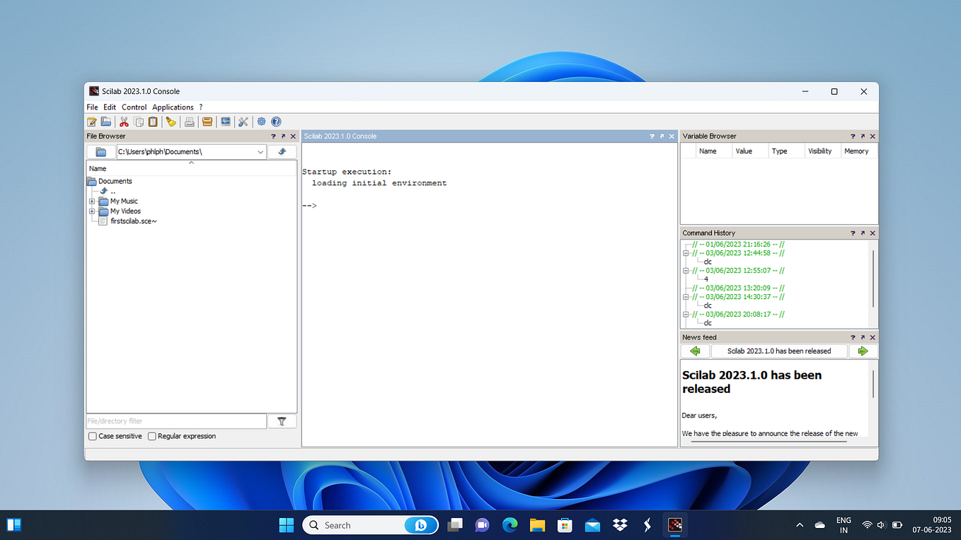Undock the News feed panel
Screen dimensions: 961x540
tap(863, 338)
